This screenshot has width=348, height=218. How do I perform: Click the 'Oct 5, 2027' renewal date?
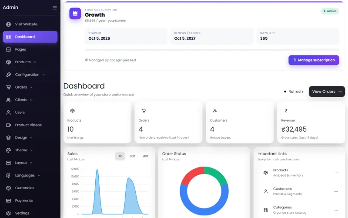[185, 38]
